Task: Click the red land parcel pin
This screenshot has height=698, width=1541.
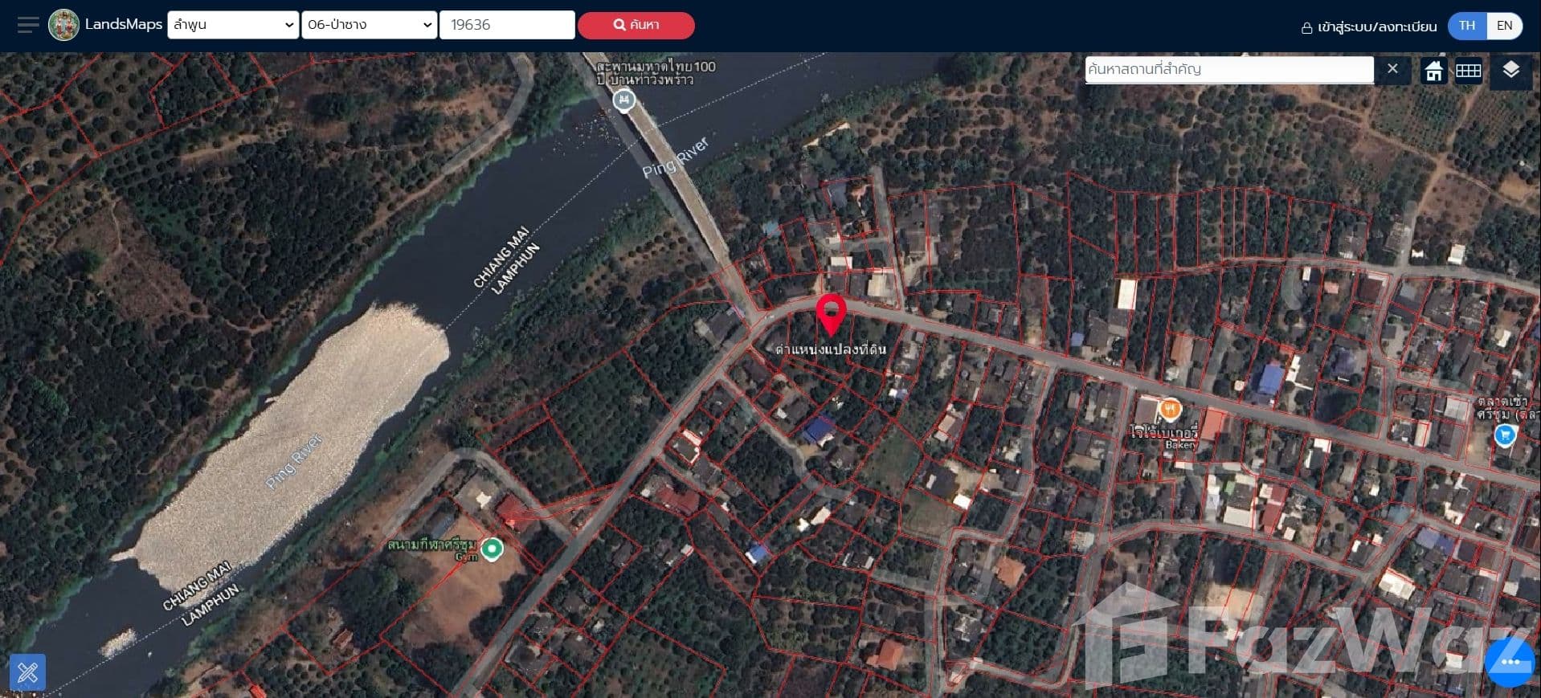Action: coord(831,313)
